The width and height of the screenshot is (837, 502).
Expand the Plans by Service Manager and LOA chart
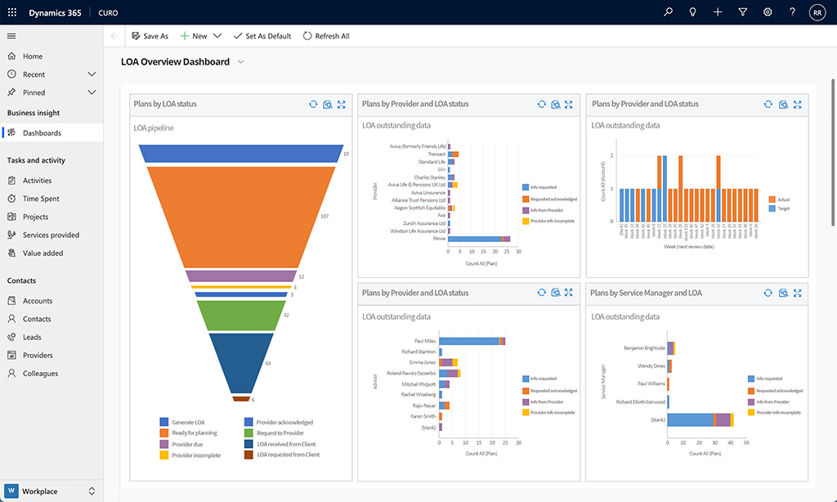point(798,293)
